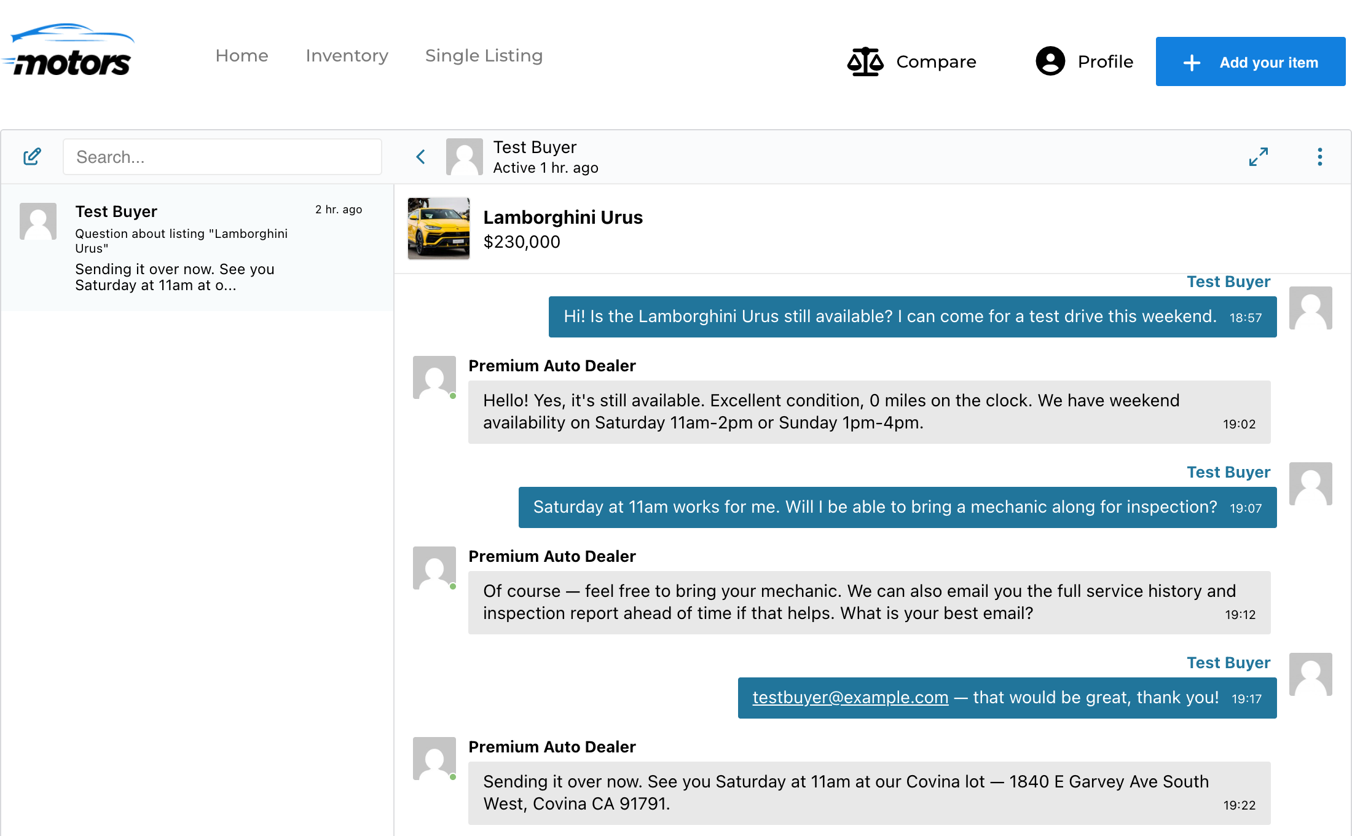Open the Profile link
This screenshot has width=1352, height=836.
[1105, 61]
